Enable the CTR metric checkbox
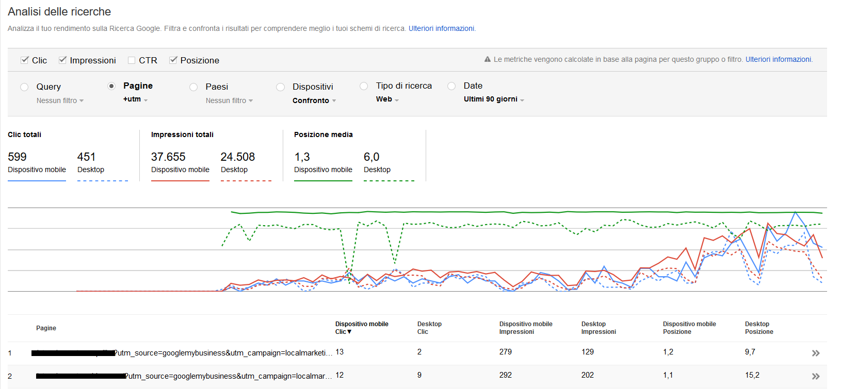 coord(132,60)
